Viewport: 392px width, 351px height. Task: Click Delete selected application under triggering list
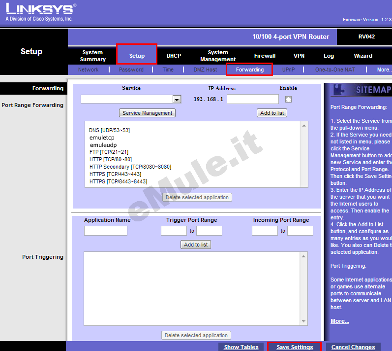point(196,335)
